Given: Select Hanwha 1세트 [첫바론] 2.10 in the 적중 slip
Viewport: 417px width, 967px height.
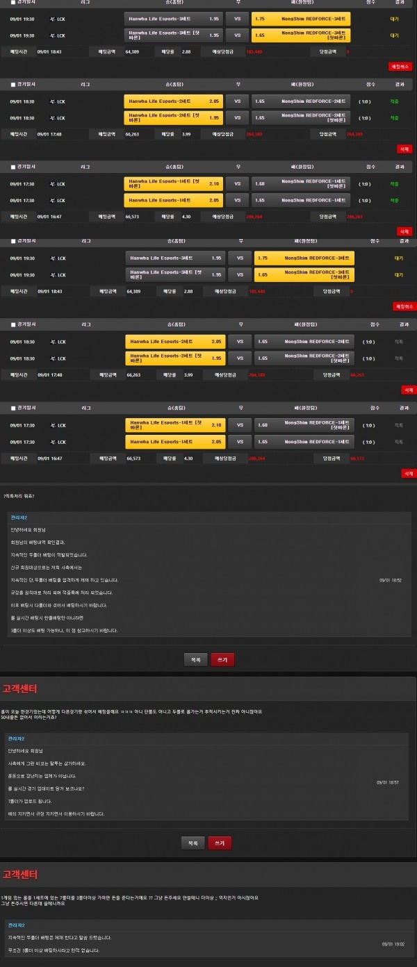Looking at the screenshot, I should pyautogui.click(x=174, y=183).
